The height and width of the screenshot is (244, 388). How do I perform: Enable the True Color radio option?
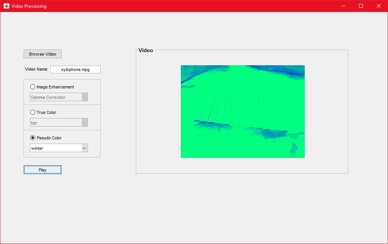pos(33,112)
